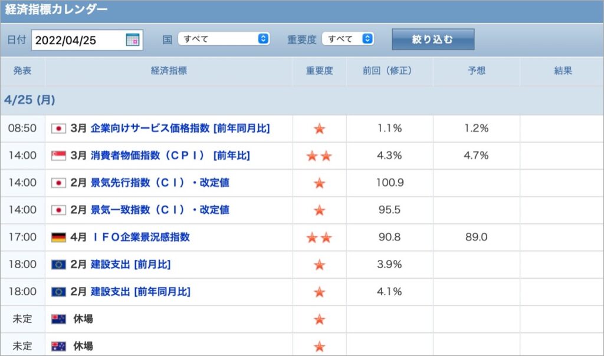This screenshot has height=356, width=604.
Task: Click two-star rating in CPI row
Action: click(319, 156)
